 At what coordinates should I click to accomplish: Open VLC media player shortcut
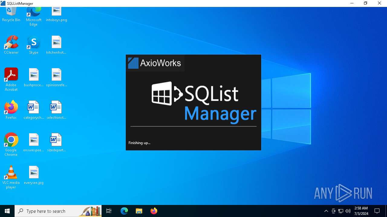click(11, 177)
